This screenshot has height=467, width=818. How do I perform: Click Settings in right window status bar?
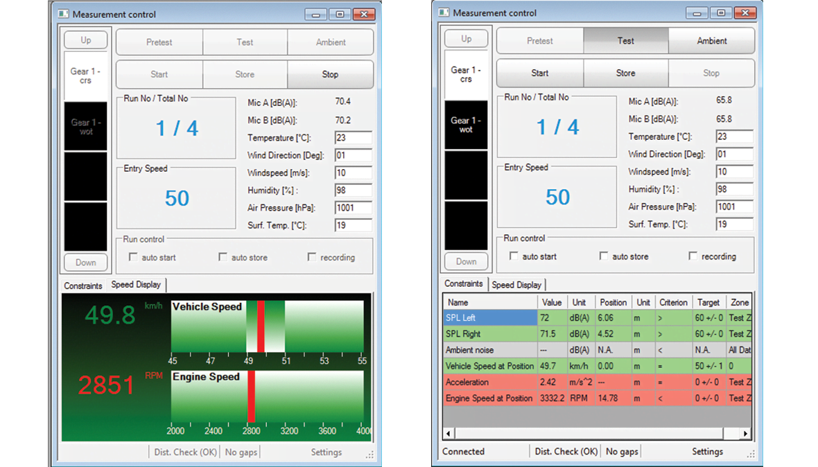point(707,451)
